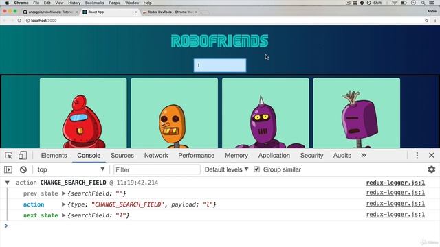Clear the console with the ban icon

click(23, 169)
